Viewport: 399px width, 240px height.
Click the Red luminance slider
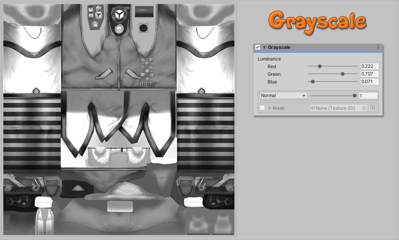click(x=332, y=66)
